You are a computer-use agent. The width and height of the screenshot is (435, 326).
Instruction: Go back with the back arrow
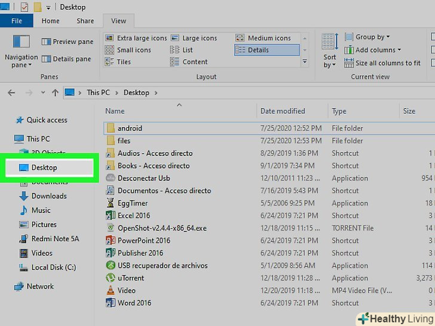click(x=11, y=93)
